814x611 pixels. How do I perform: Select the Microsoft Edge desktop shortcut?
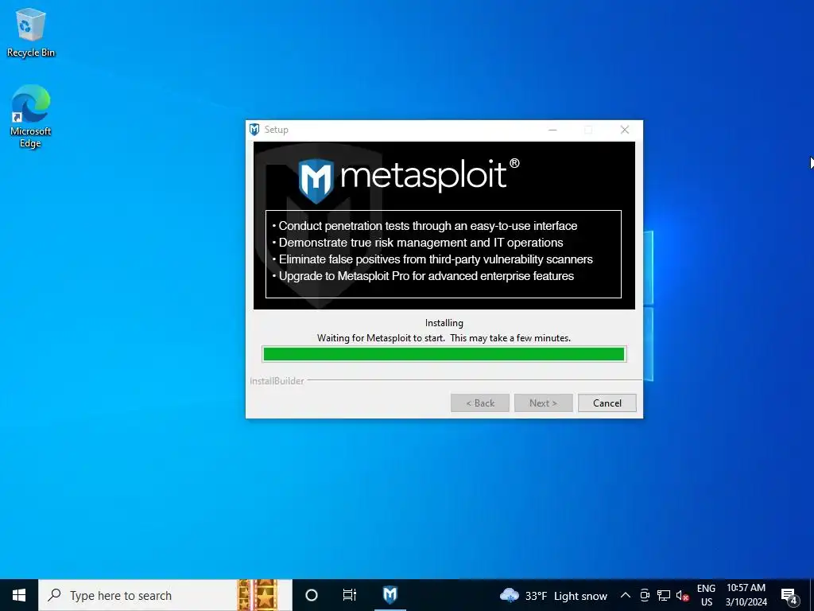pos(31,116)
